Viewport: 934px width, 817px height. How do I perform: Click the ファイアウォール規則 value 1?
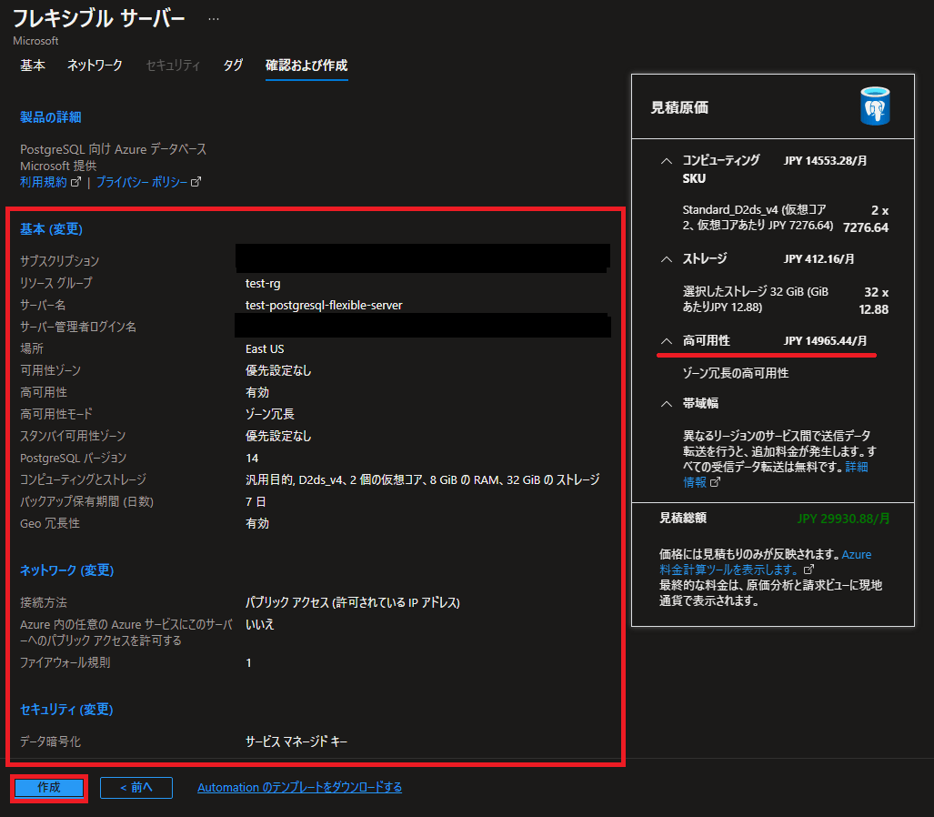[x=248, y=662]
